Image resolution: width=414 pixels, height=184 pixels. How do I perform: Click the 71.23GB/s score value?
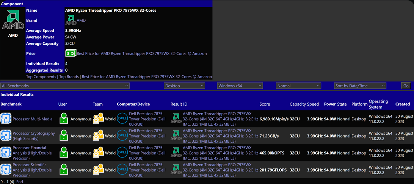(x=269, y=136)
